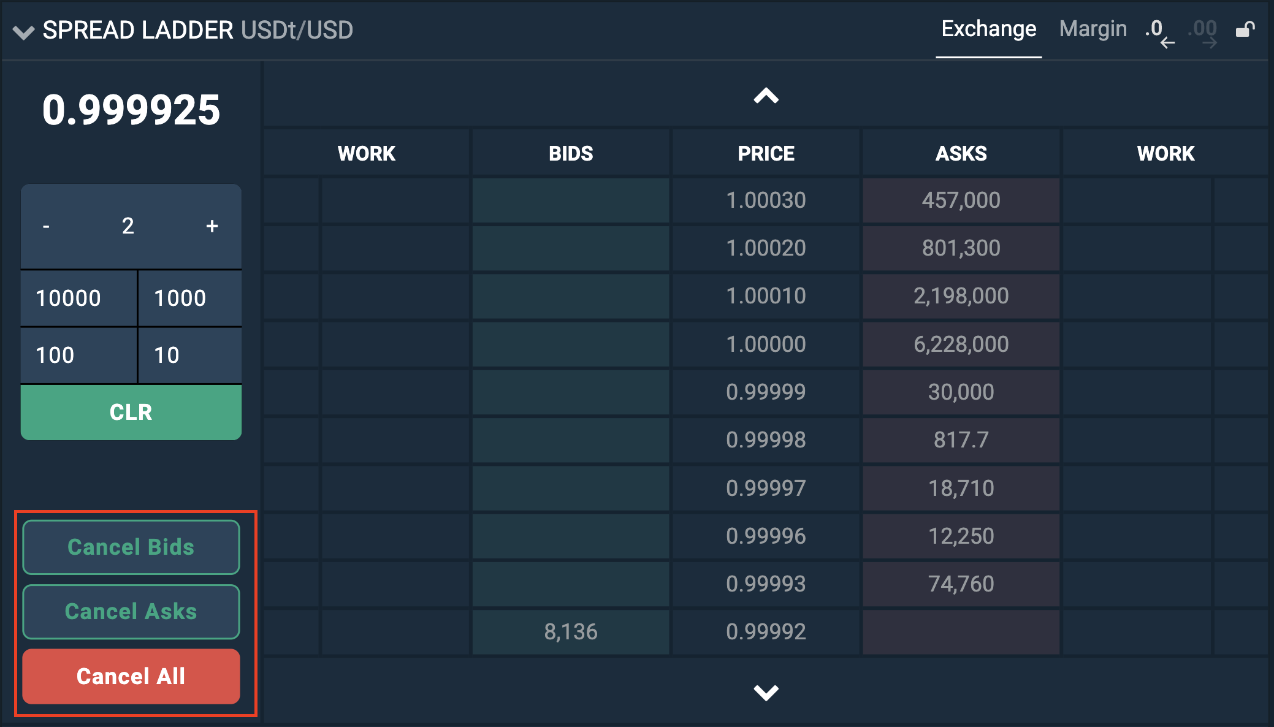Select the 1.00000 price row
Screen dimensions: 1274x727
click(766, 344)
